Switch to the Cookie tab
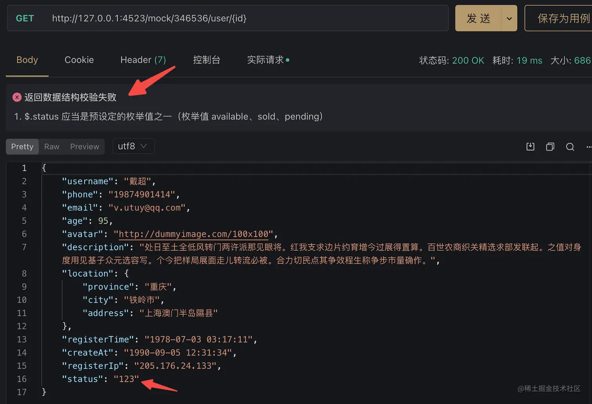The height and width of the screenshot is (404, 592). tap(79, 60)
